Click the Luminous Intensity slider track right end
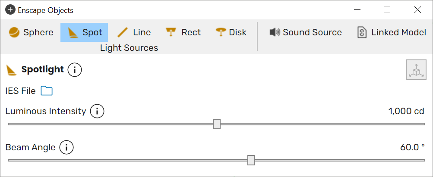 (x=423, y=124)
